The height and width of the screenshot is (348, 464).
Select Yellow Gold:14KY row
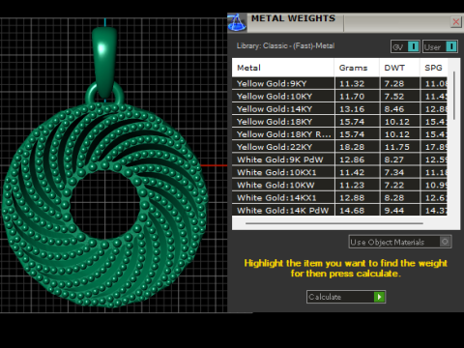(339, 109)
